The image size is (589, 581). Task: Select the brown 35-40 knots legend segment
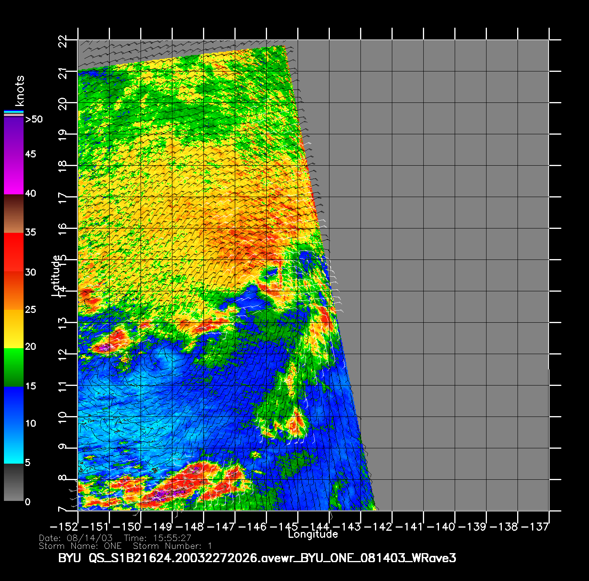tap(14, 214)
